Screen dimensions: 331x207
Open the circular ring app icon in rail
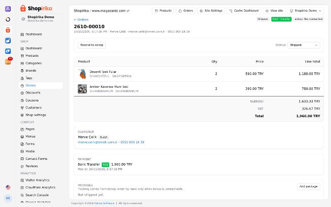[8, 19]
